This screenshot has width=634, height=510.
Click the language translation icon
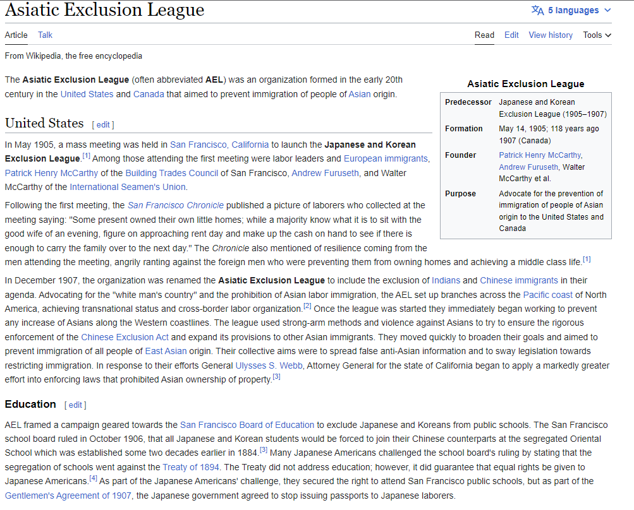[x=537, y=10]
